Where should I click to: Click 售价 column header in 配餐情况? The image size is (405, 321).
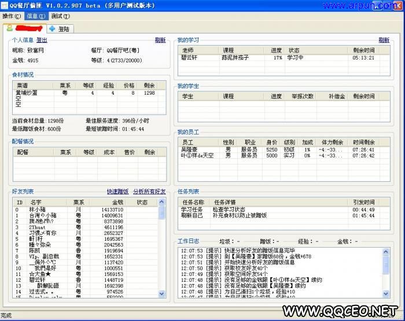[129, 152]
